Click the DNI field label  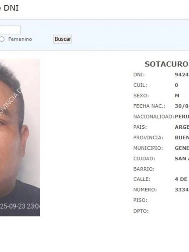tap(139, 75)
